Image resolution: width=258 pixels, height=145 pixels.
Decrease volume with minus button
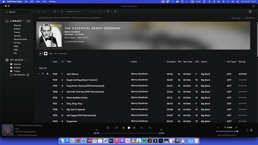218,127
